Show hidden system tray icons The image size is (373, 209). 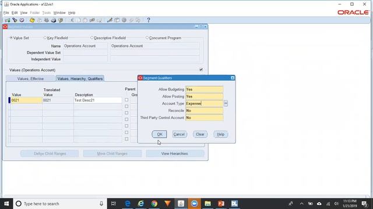pos(301,204)
